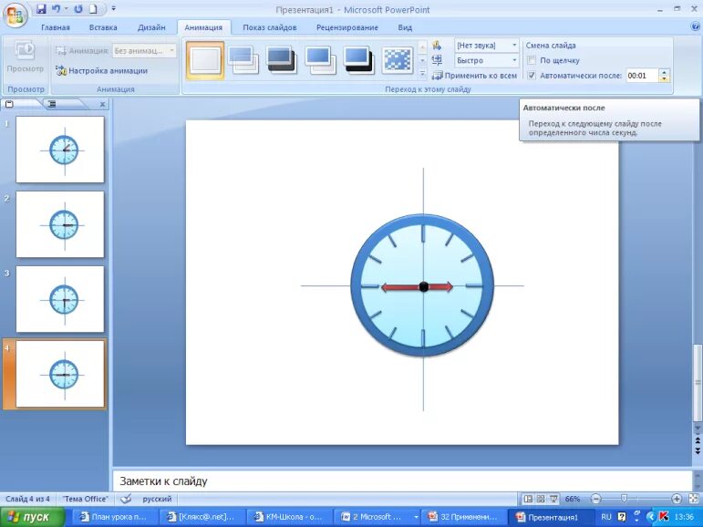Click the Просмотр animation preview button
Image resolution: width=703 pixels, height=527 pixels.
(x=26, y=57)
